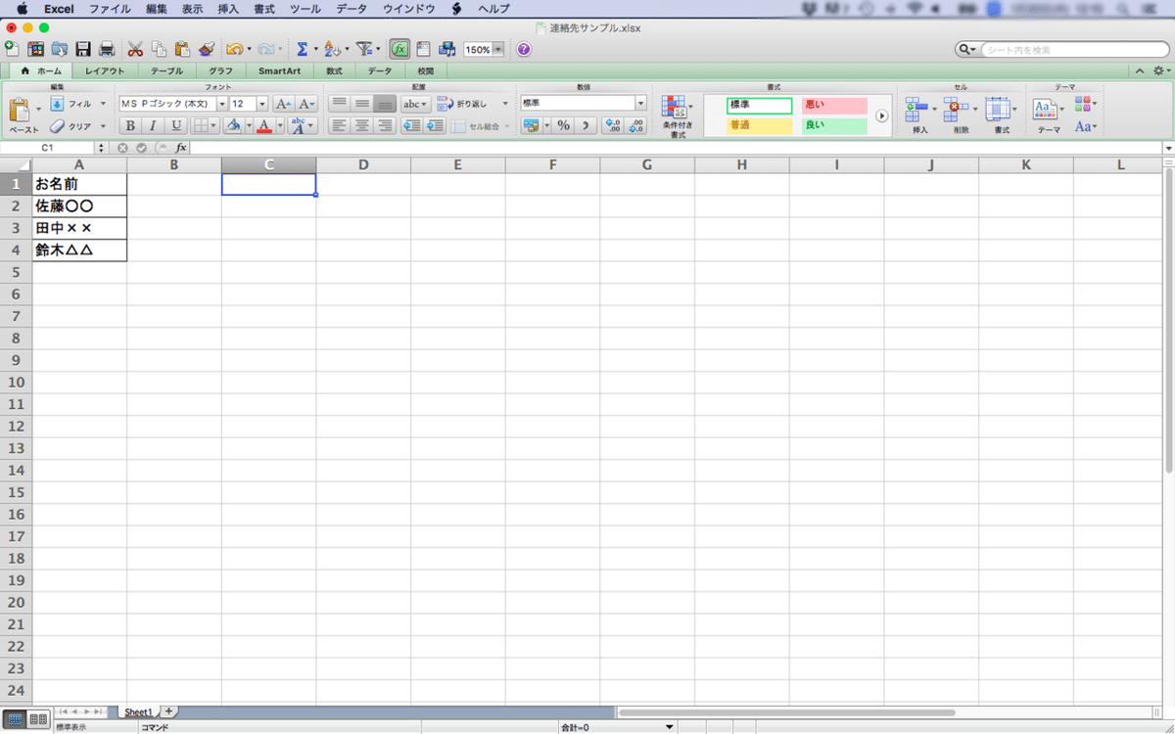The height and width of the screenshot is (734, 1175).
Task: Toggle italic formatting
Action: [x=153, y=125]
